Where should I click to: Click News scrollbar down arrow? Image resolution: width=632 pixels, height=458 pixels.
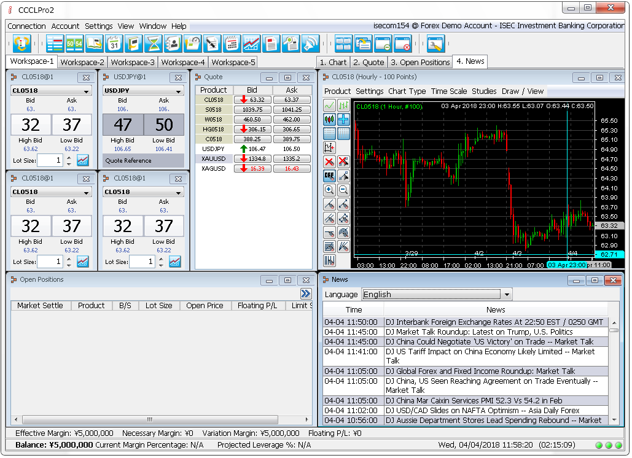[614, 420]
